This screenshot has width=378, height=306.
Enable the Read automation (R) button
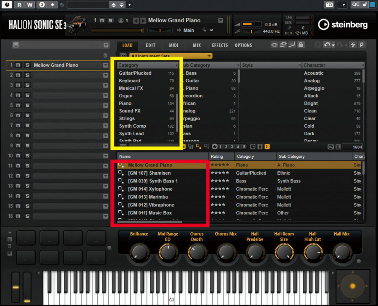pos(19,5)
